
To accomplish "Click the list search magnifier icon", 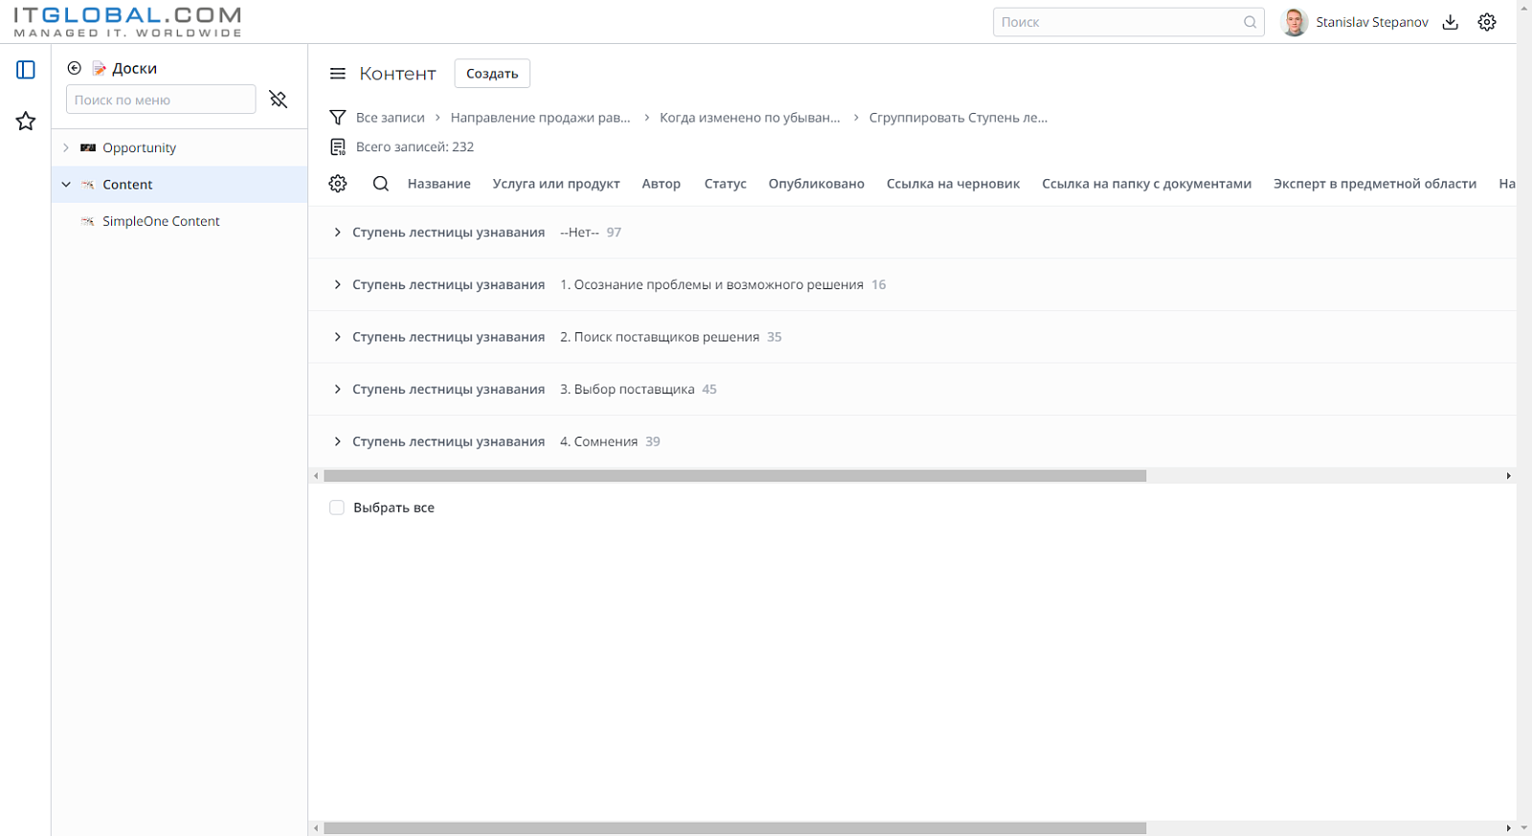I will (381, 184).
